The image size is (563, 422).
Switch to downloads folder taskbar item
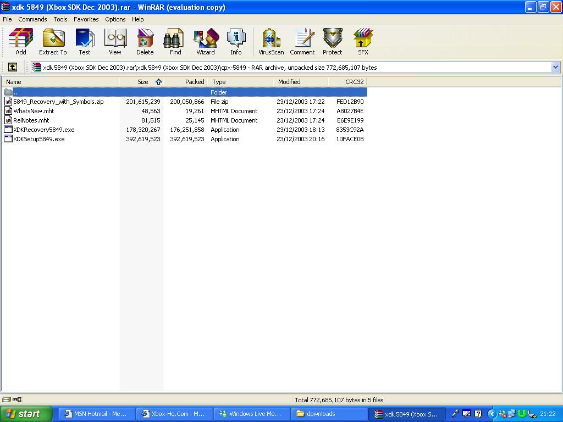[x=329, y=414]
